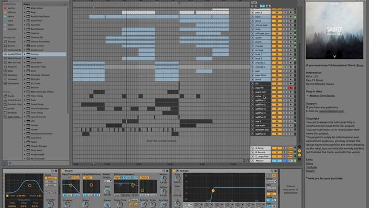The width and height of the screenshot is (369, 208).
Task: Select the effects collection
Action: click(12, 12)
